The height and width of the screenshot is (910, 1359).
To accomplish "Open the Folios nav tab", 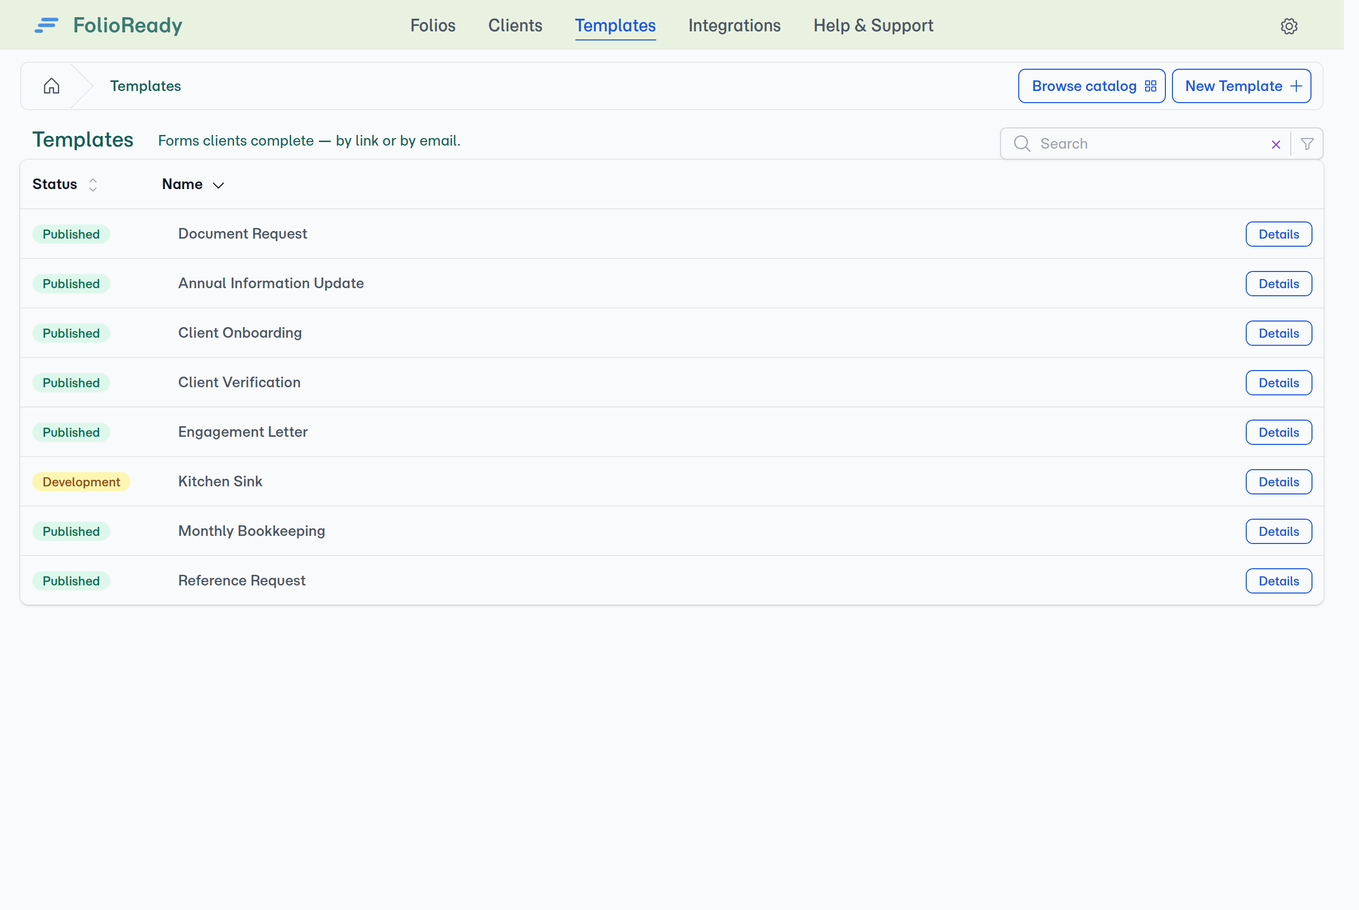I will pyautogui.click(x=433, y=26).
